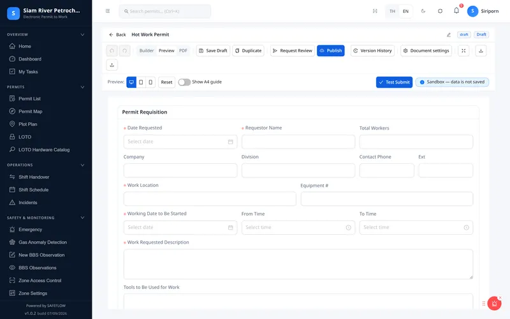The image size is (510, 319).
Task: Open Zone Access Control
Action: pyautogui.click(x=40, y=280)
